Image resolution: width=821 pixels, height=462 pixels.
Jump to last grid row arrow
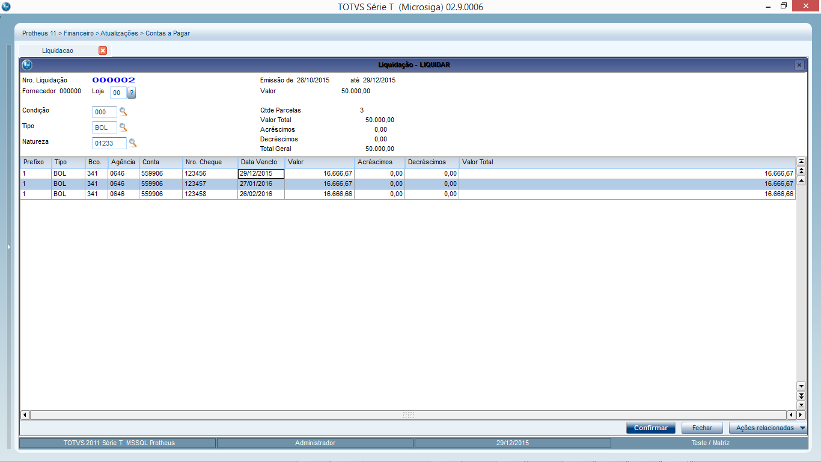coord(801,405)
